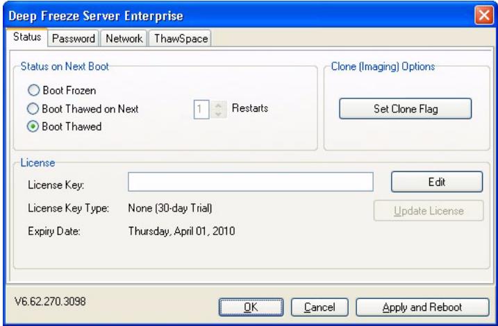Click the Expiry Date label
This screenshot has width=498, height=326.
54,231
